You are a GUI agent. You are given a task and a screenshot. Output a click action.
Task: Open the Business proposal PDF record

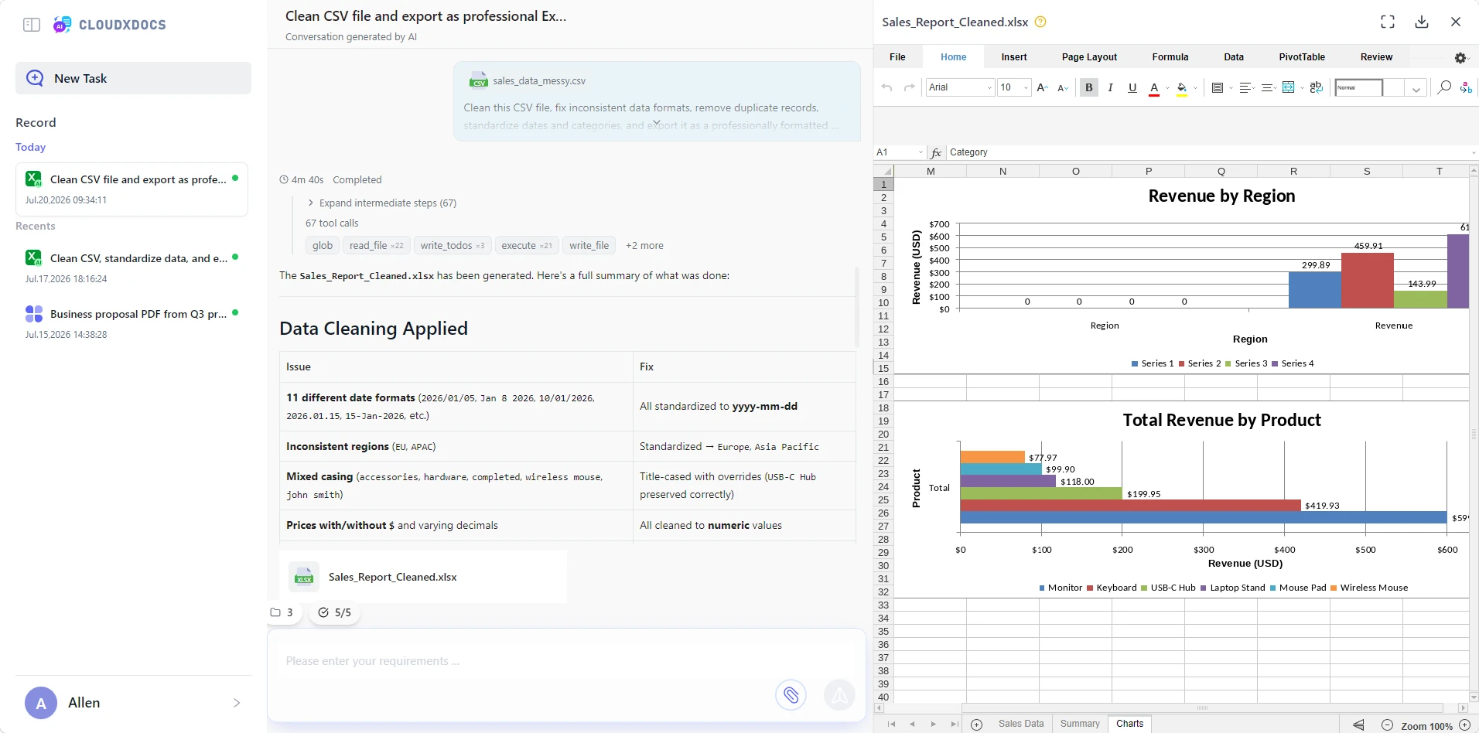tap(132, 323)
